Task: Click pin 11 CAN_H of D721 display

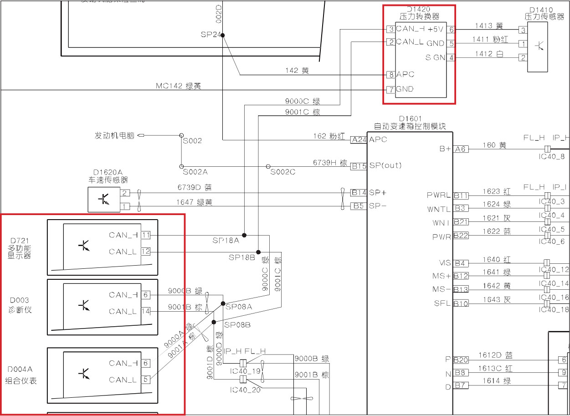Action: click(145, 235)
